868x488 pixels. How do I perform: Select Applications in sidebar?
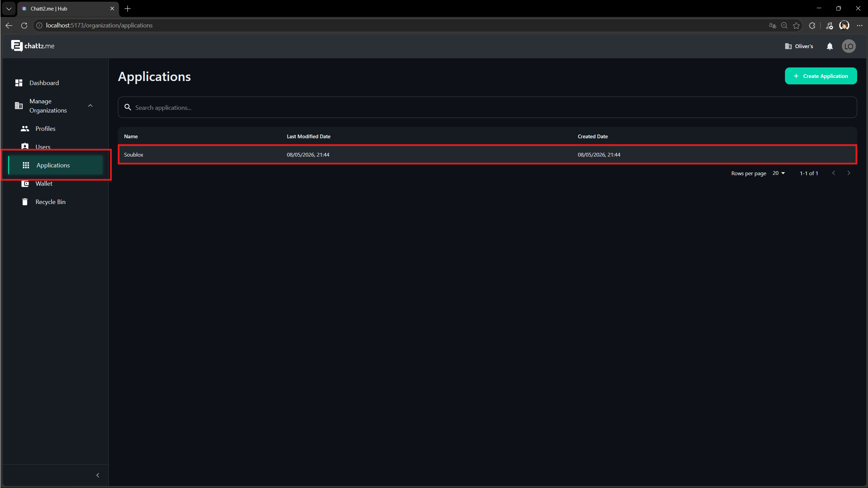click(56, 165)
